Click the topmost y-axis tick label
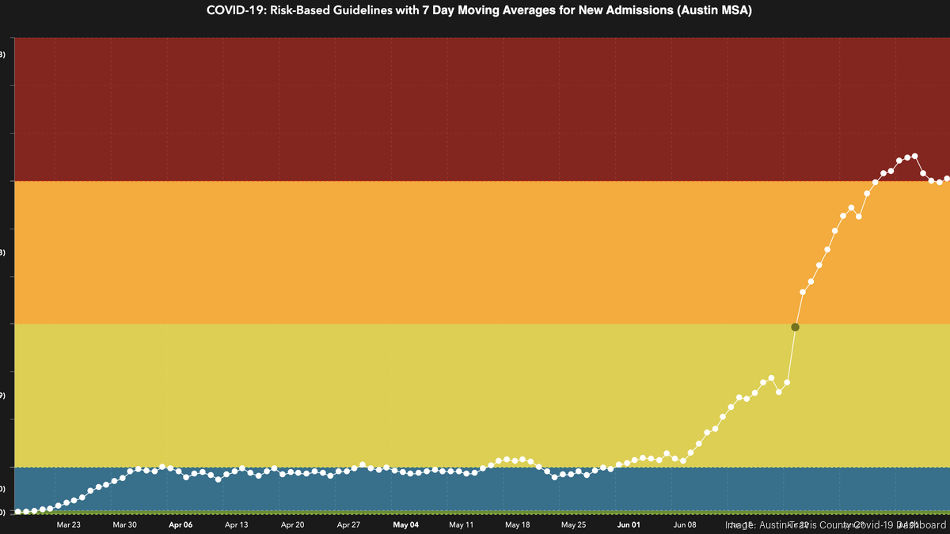950x534 pixels. [x=3, y=55]
